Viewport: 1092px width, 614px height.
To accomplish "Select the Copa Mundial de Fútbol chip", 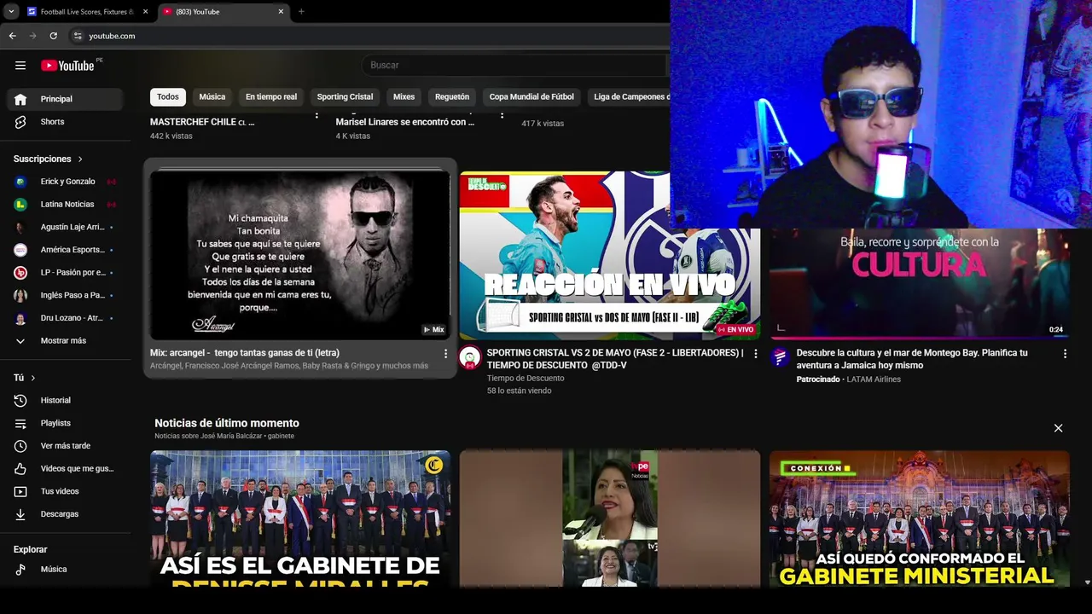I will point(531,97).
